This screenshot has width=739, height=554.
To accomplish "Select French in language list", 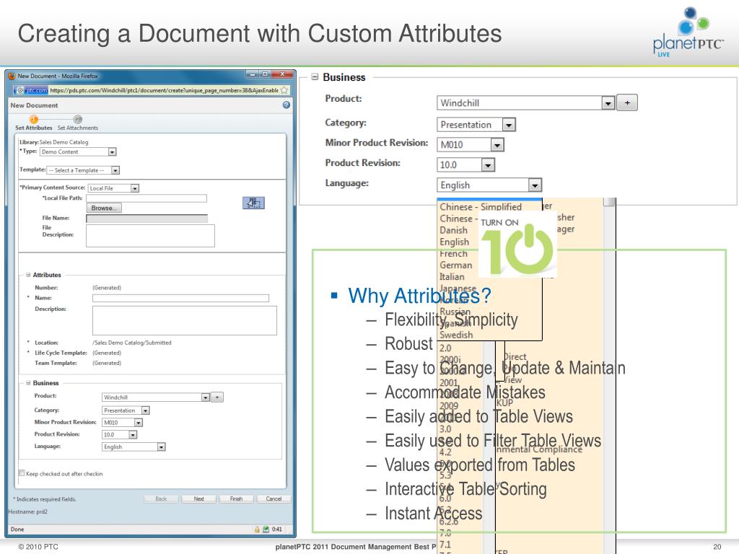I will (x=453, y=254).
